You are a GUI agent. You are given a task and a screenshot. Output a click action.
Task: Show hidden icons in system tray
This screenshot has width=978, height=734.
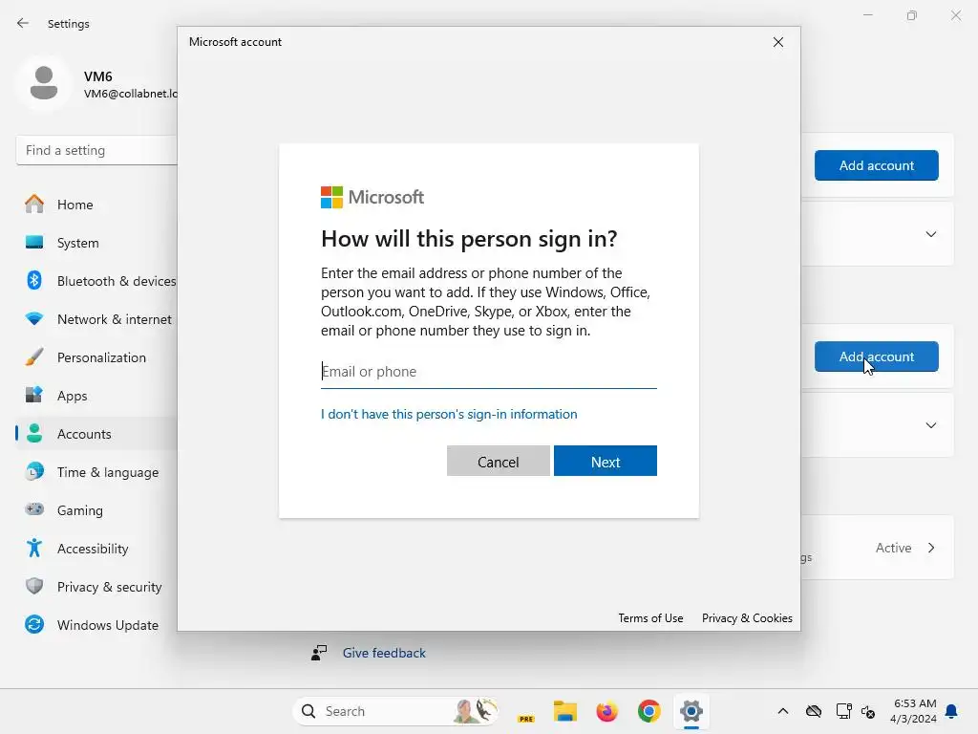point(783,711)
